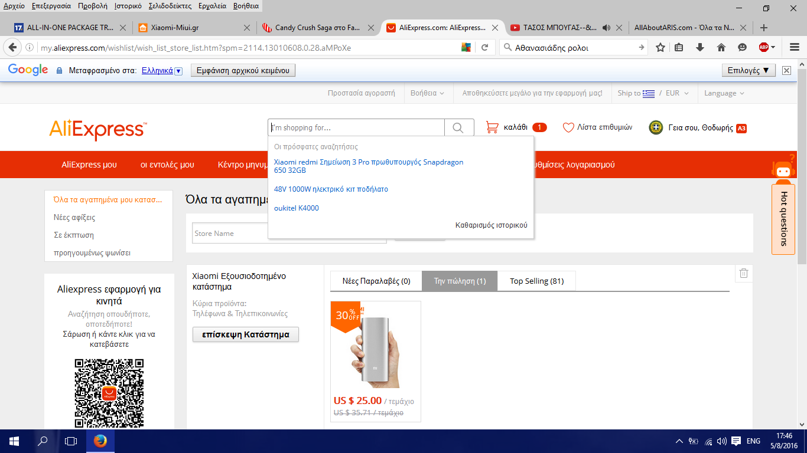Select the Νέες Παραλαβές (0) tab
The image size is (807, 453).
(x=376, y=281)
